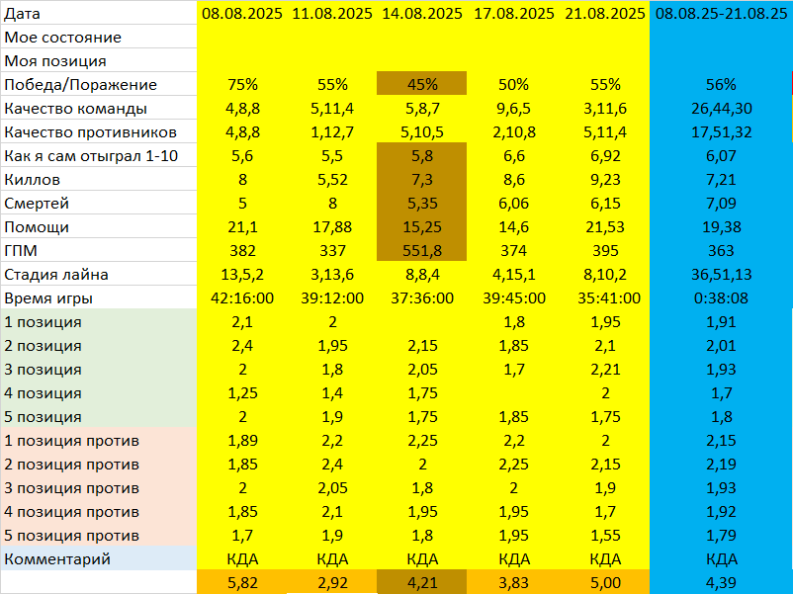Image resolution: width=793 pixels, height=594 pixels.
Task: Click the '2,21' cell in 3 позиция row
Action: click(605, 369)
